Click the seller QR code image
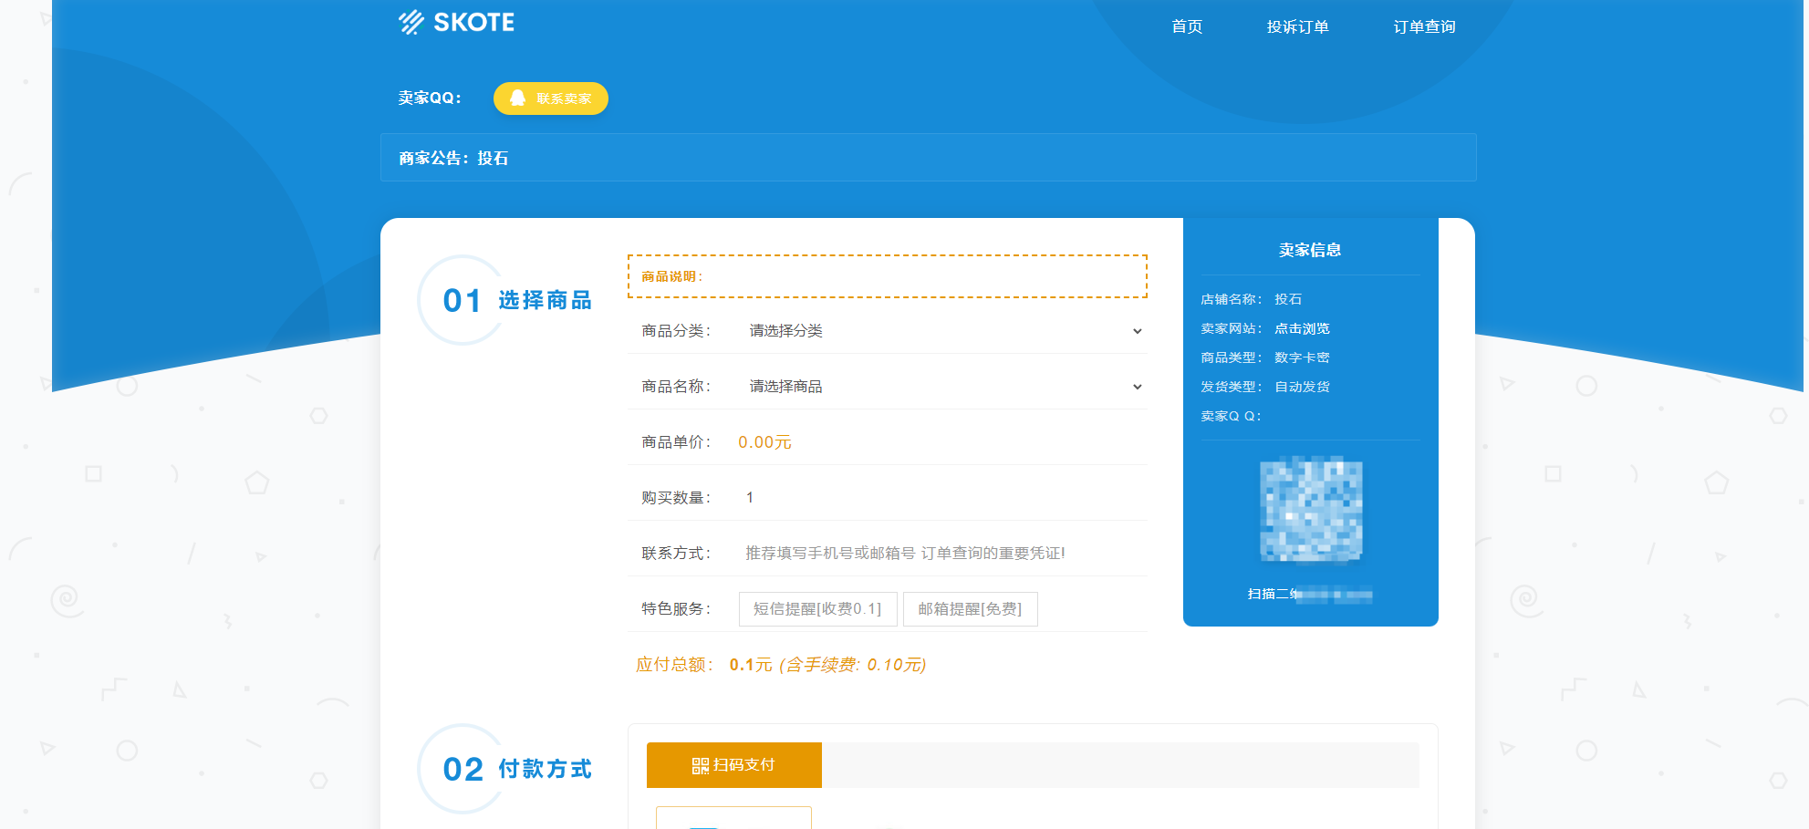1809x829 pixels. tap(1310, 509)
